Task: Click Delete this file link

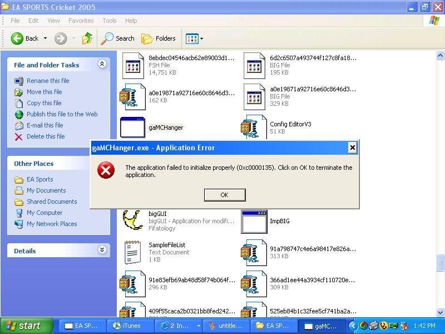Action: tap(46, 136)
